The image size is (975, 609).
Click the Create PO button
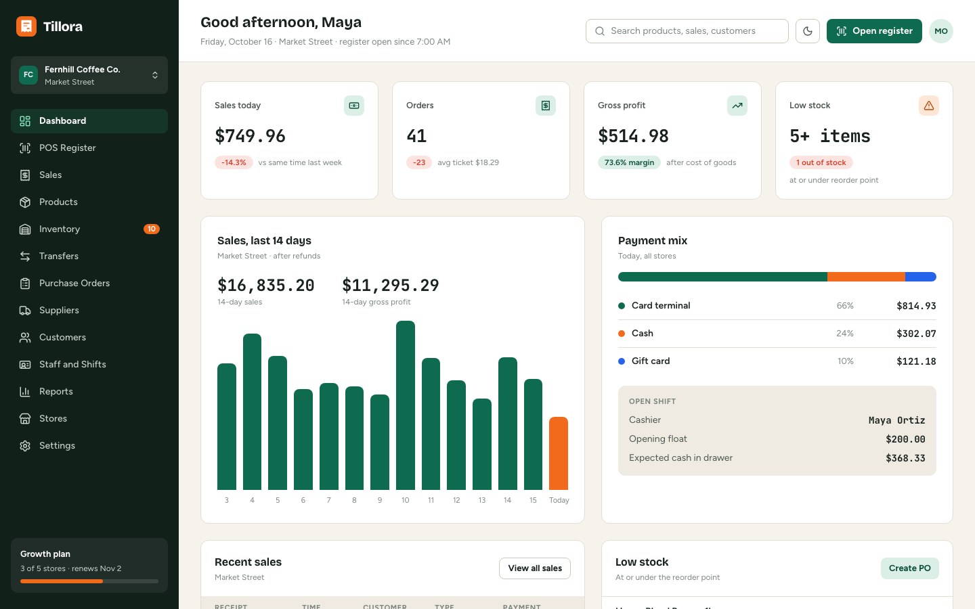(x=910, y=568)
